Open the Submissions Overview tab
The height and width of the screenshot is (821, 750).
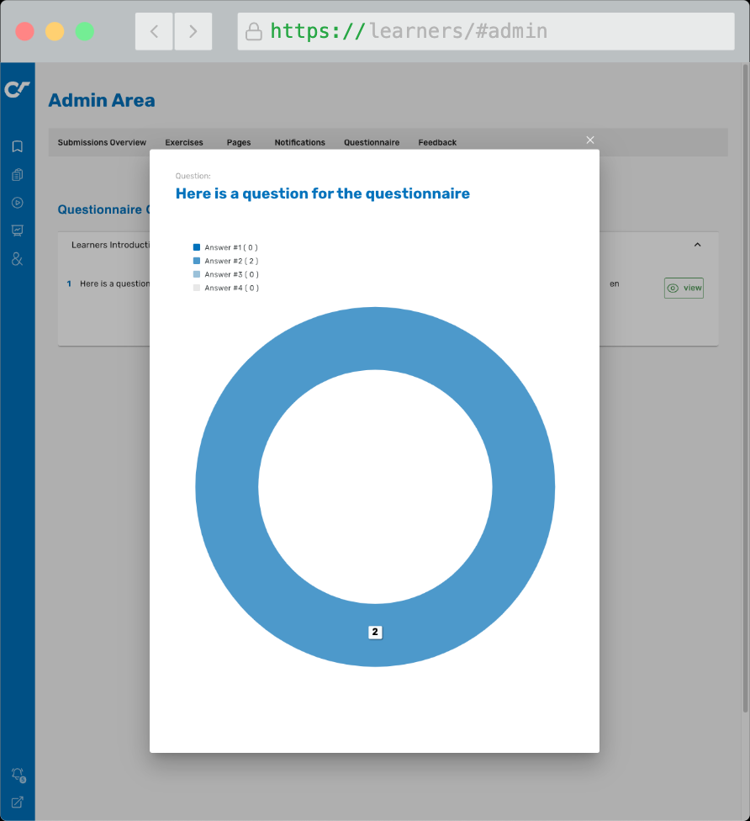click(x=101, y=142)
